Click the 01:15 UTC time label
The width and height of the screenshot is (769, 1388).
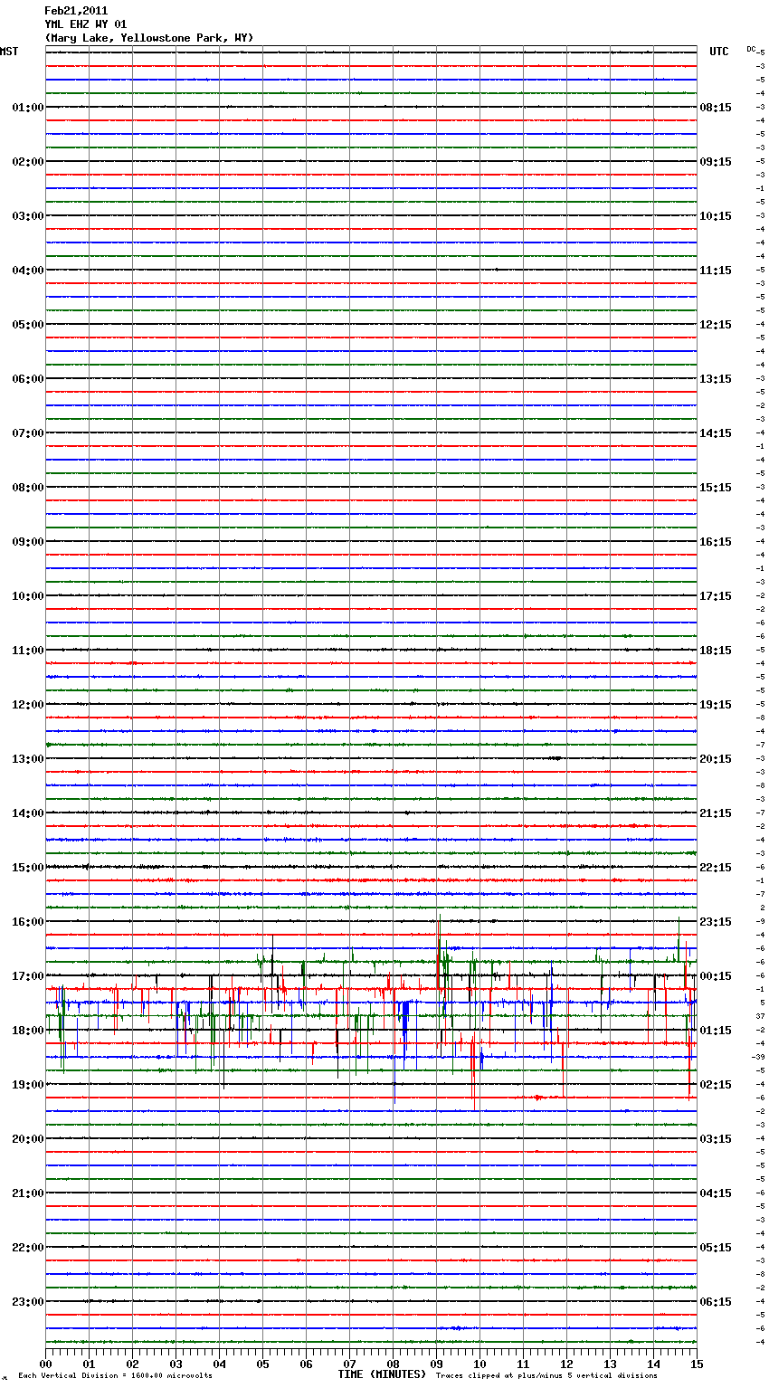pyautogui.click(x=716, y=1031)
